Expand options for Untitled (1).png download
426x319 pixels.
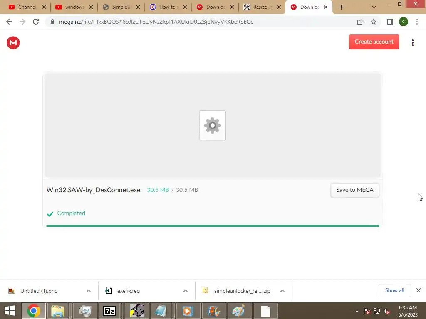point(89,291)
